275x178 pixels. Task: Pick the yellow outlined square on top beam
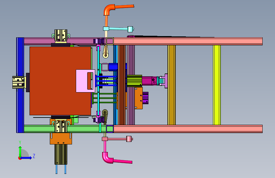pos(110,41)
